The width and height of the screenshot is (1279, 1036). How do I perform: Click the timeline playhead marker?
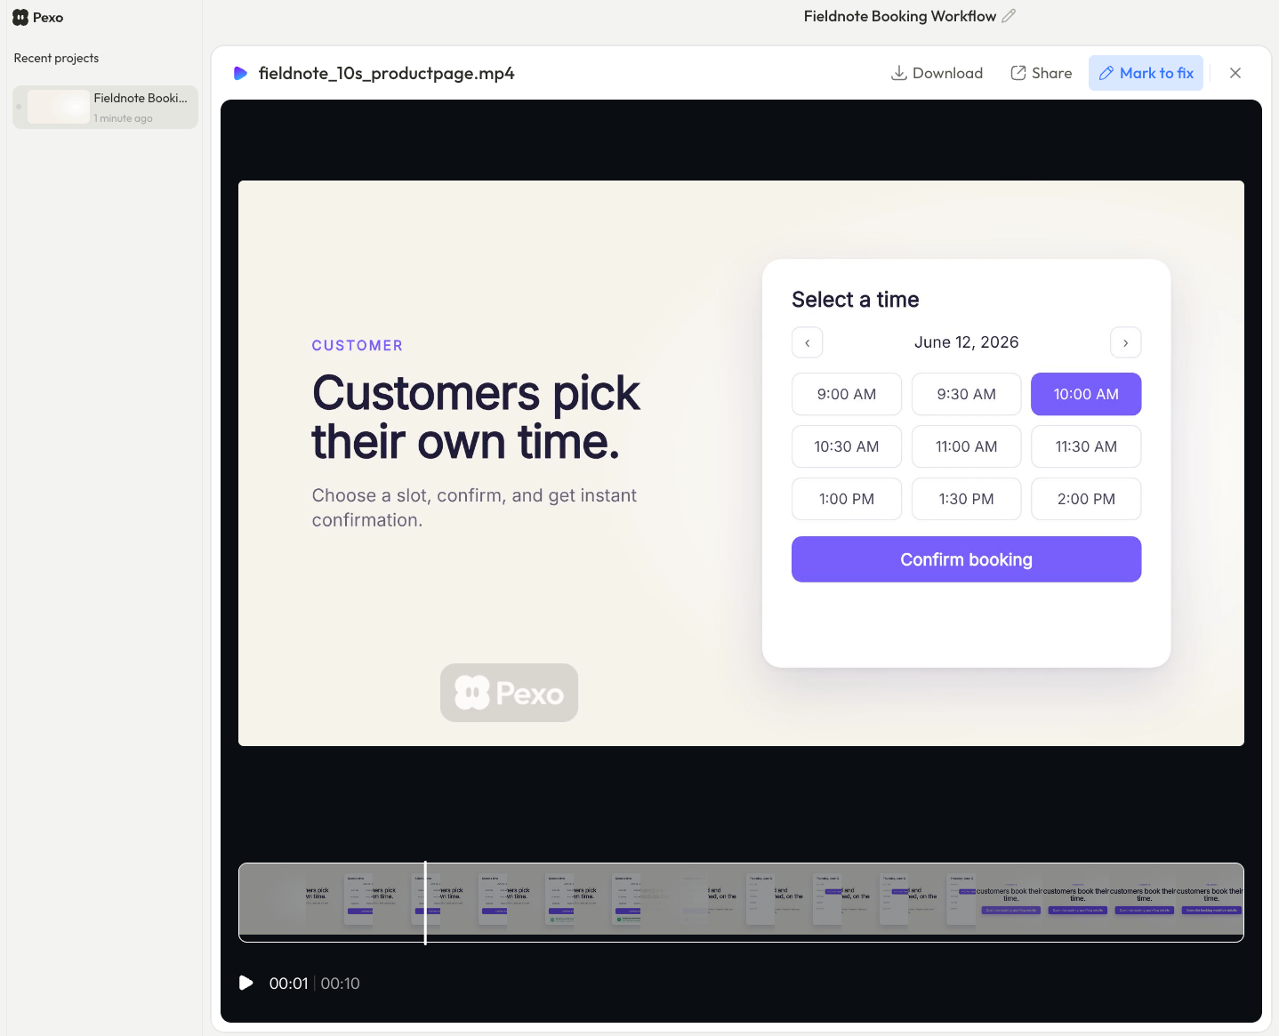coord(425,903)
